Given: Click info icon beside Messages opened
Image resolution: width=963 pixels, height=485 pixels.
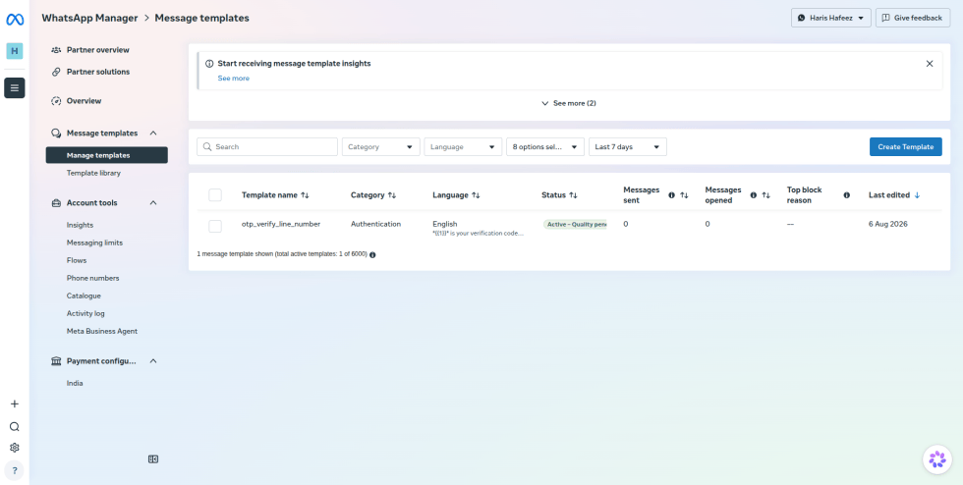Looking at the screenshot, I should click(x=754, y=195).
